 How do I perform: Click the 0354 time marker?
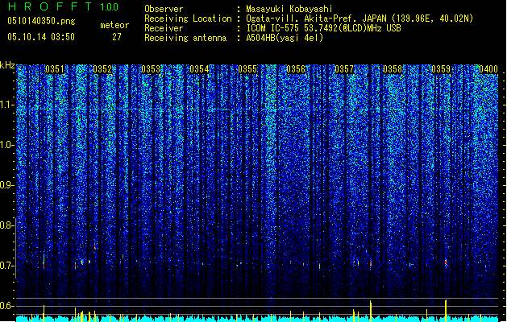tap(199, 69)
